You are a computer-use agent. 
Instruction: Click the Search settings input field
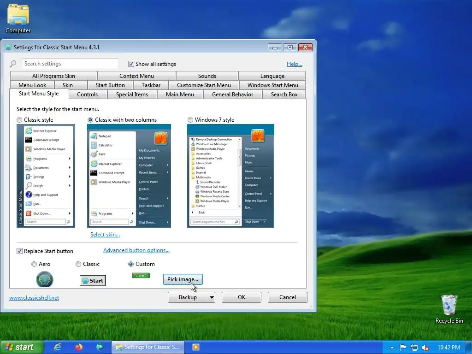(70, 64)
